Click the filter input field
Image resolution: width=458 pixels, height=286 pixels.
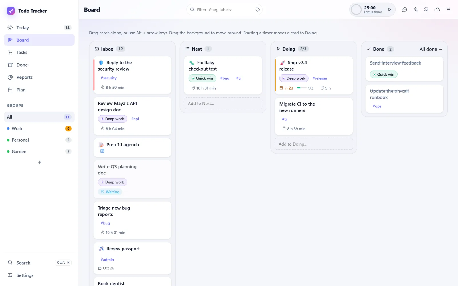(x=224, y=10)
